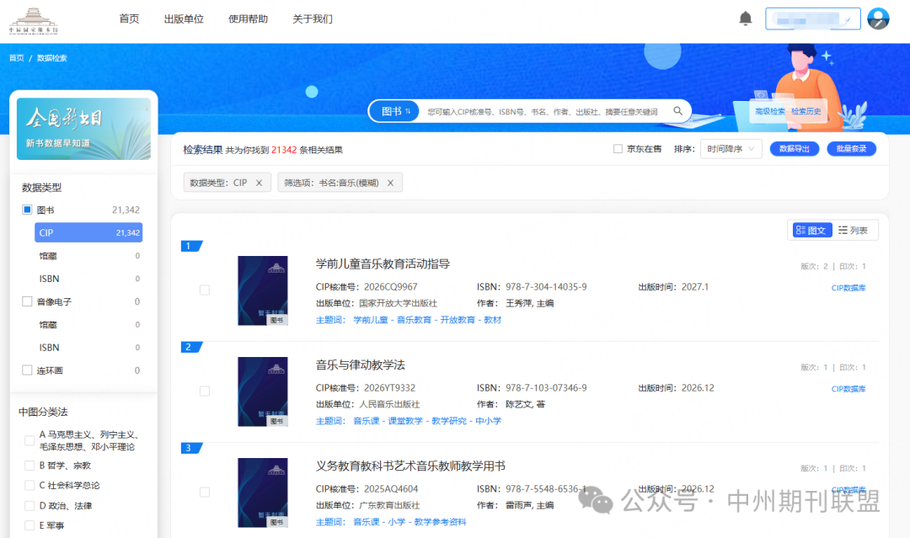Click ISBN 978-7-103-07346-9

coord(546,388)
